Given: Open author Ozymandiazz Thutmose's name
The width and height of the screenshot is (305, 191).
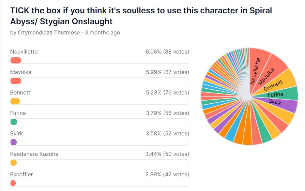Looking at the screenshot, I should [49, 32].
